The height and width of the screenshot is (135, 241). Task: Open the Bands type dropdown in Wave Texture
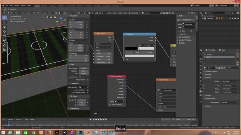(x=104, y=44)
